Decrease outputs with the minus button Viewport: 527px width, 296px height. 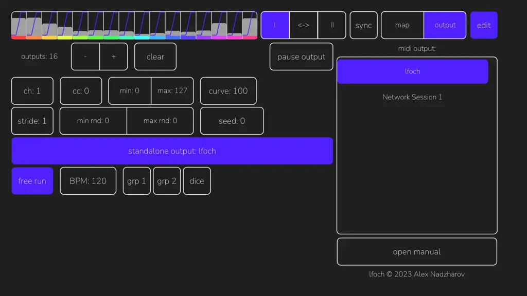click(x=85, y=57)
